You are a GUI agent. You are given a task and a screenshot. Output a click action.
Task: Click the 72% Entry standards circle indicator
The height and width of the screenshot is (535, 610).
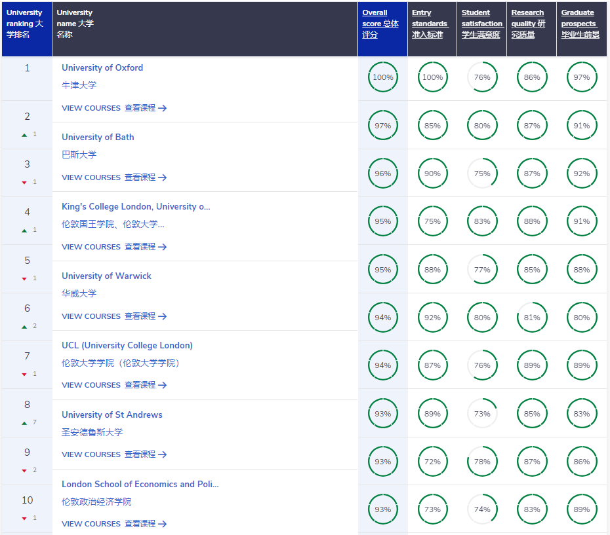(x=432, y=462)
